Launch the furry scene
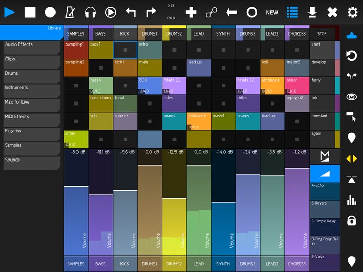 tap(325, 86)
